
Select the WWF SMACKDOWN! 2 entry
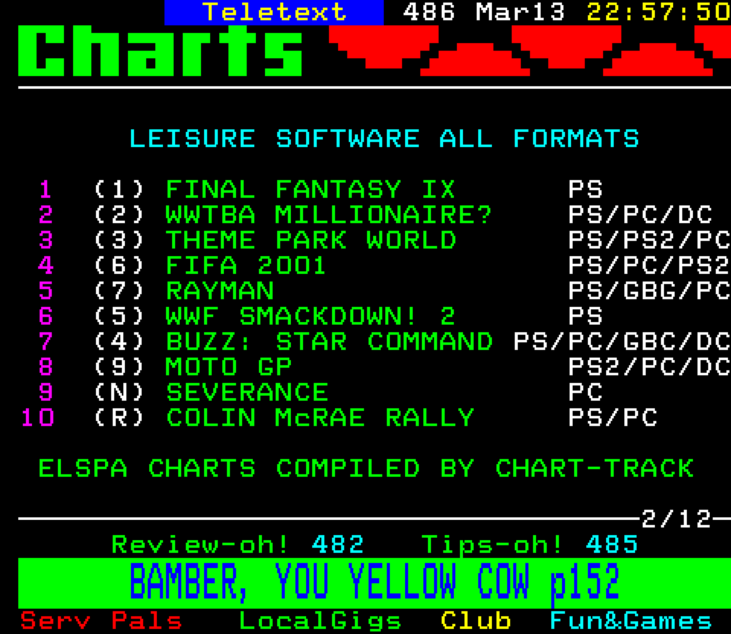point(311,316)
